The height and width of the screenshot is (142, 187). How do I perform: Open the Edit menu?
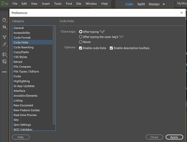pyautogui.click(x=24, y=4)
